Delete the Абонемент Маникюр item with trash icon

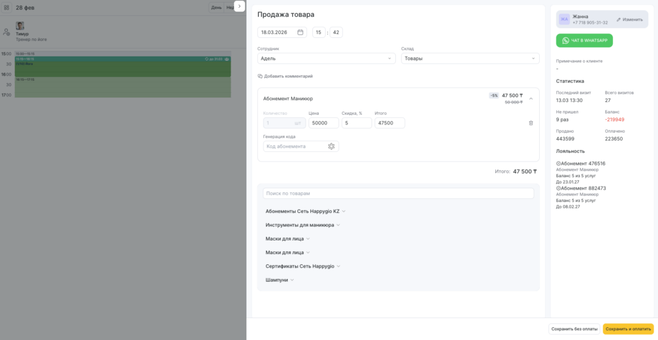[531, 123]
